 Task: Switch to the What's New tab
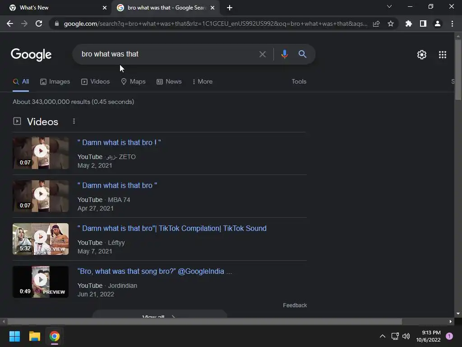point(55,8)
